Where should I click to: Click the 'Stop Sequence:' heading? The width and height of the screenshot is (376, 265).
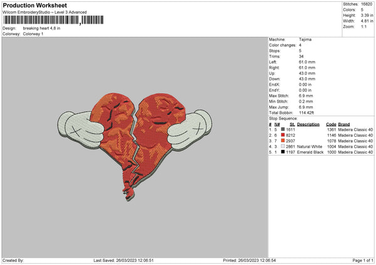pos(283,118)
